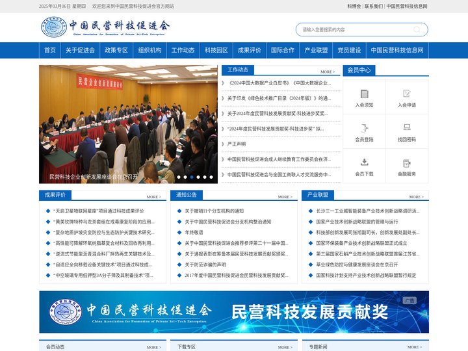Click the 联系我们 top link

tap(373, 6)
